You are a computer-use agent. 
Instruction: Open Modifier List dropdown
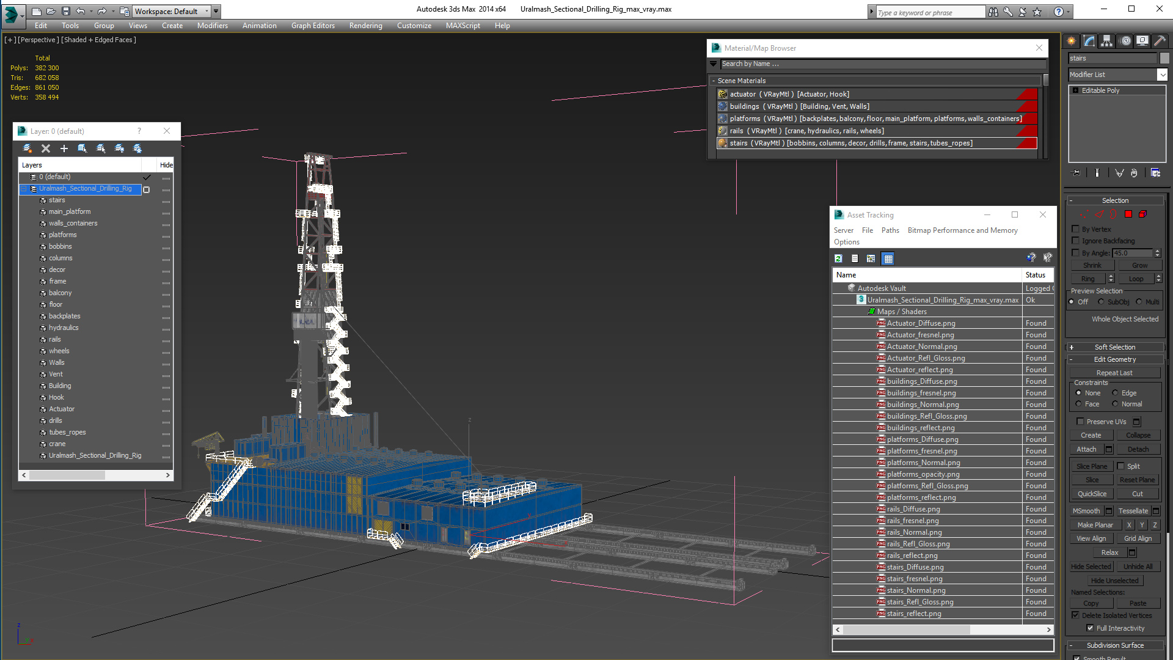coord(1161,75)
